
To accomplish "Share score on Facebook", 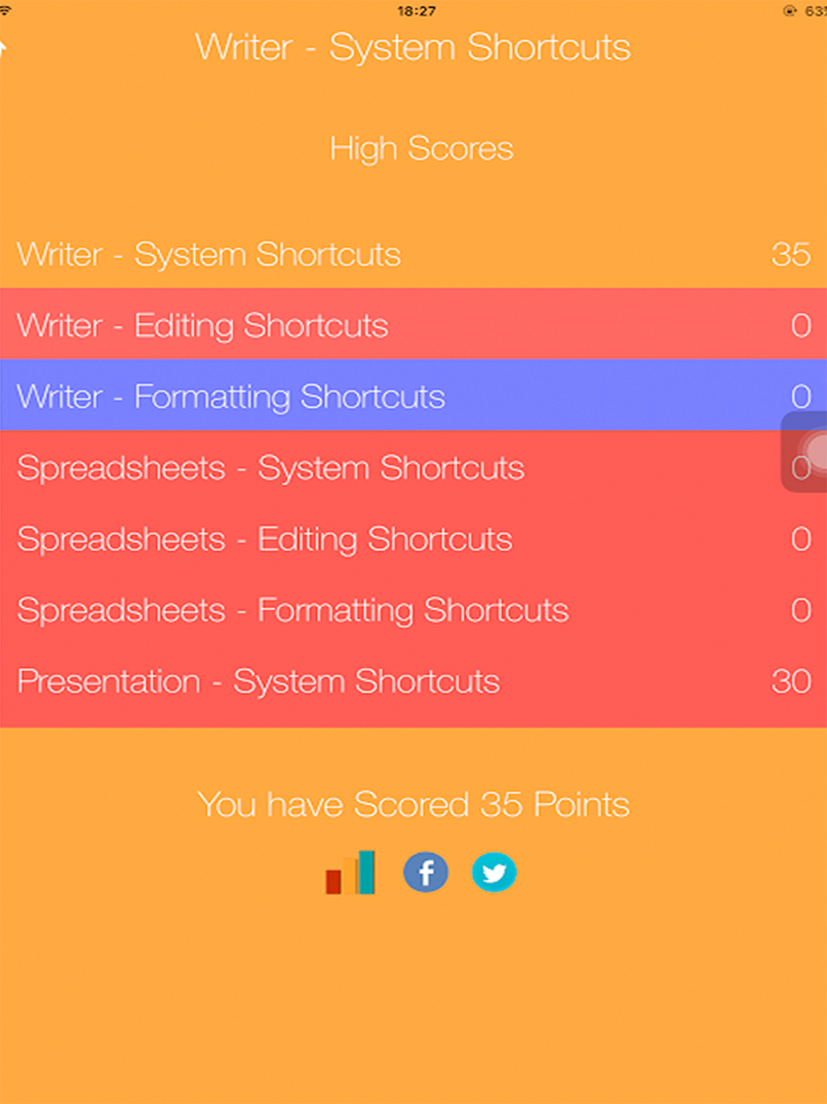I will [x=426, y=873].
